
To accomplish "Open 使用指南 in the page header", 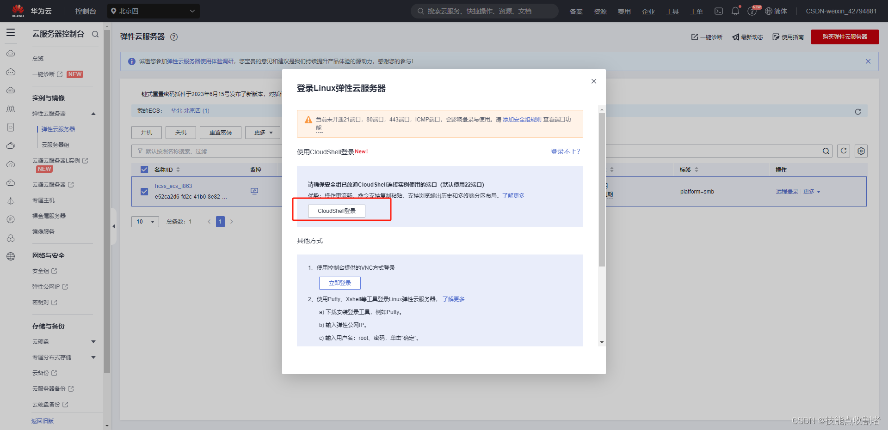I will [788, 37].
